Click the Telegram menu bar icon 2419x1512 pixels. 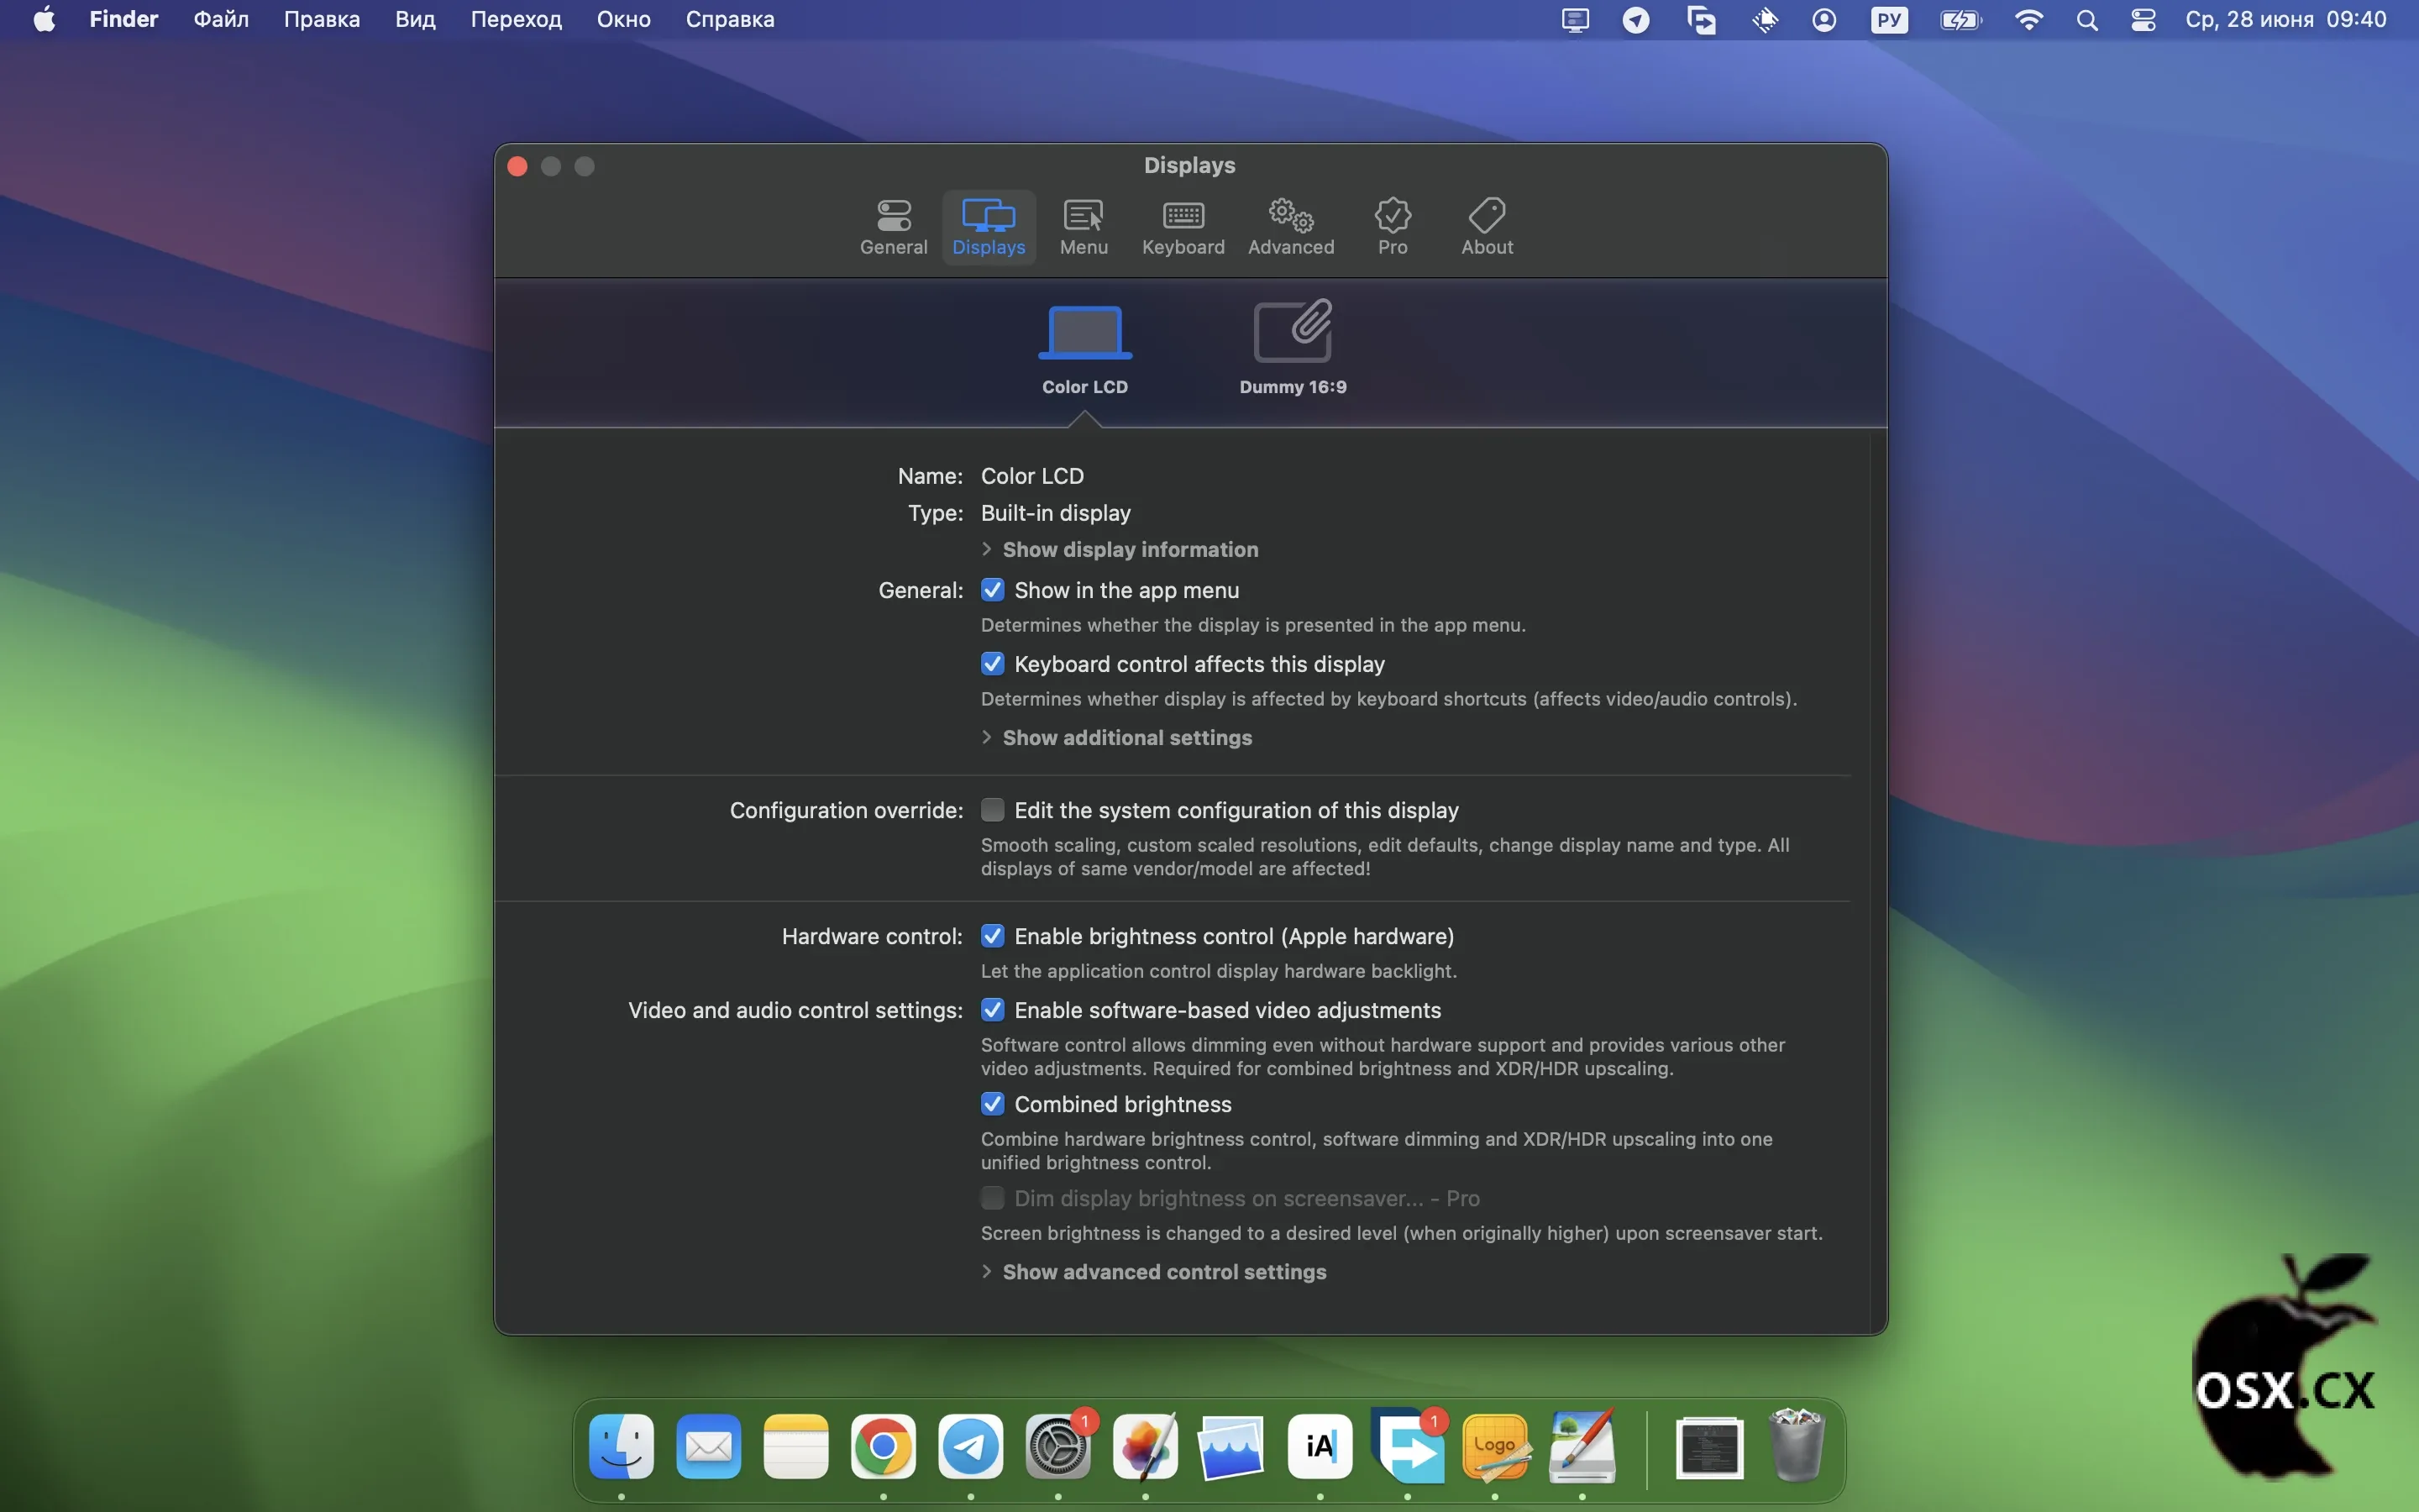click(x=1635, y=19)
